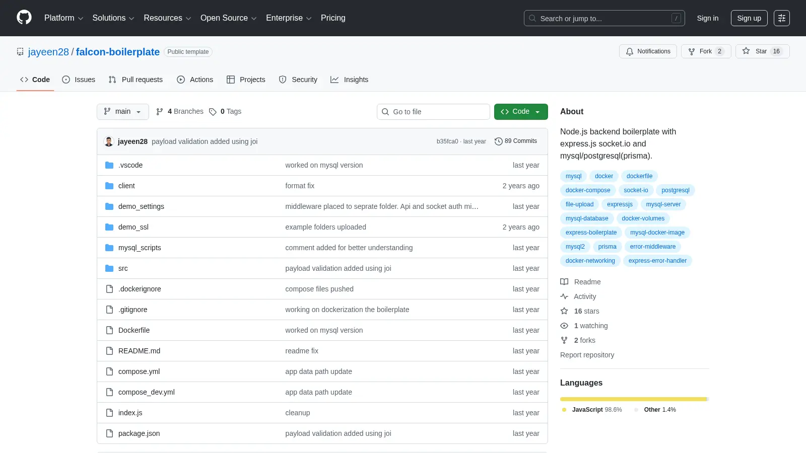Switch to the Pull requests tab

(x=136, y=80)
